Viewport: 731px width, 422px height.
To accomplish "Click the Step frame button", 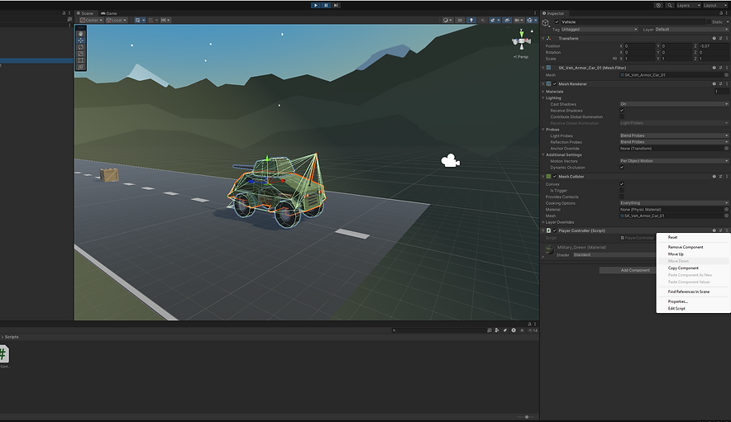I will coord(336,5).
